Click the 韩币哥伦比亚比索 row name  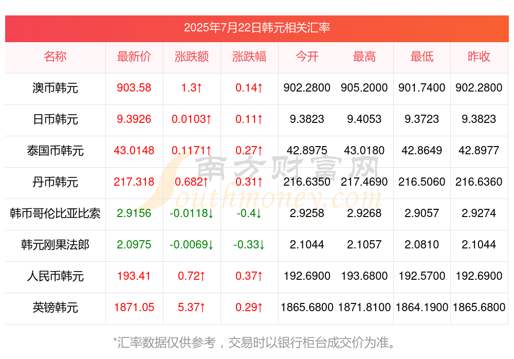coord(55,213)
